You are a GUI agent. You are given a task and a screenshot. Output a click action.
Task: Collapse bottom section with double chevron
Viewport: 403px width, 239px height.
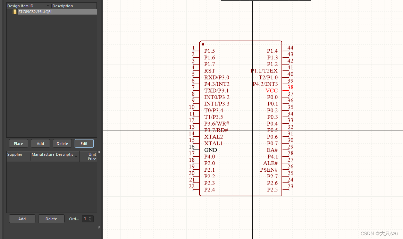click(99, 228)
